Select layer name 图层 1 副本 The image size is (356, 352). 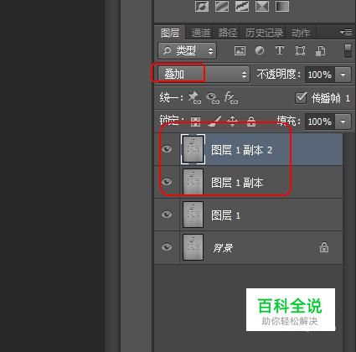[237, 183]
